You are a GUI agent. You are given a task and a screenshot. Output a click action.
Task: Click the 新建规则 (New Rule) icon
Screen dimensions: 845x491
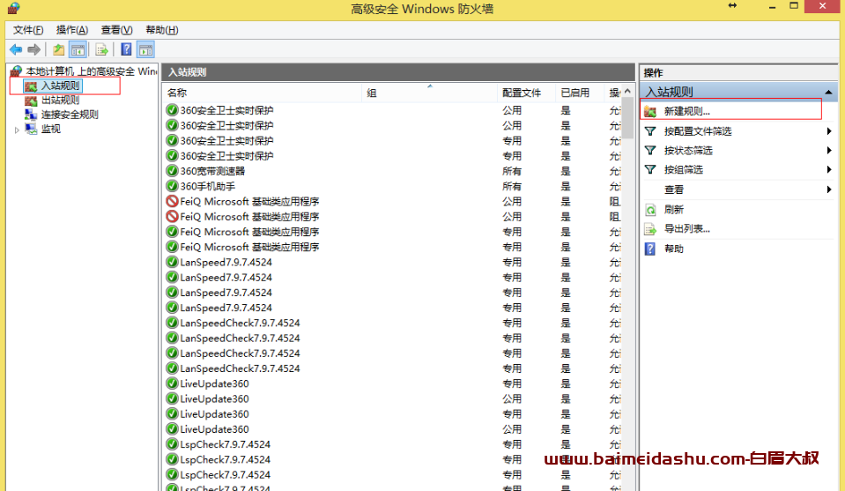(651, 111)
